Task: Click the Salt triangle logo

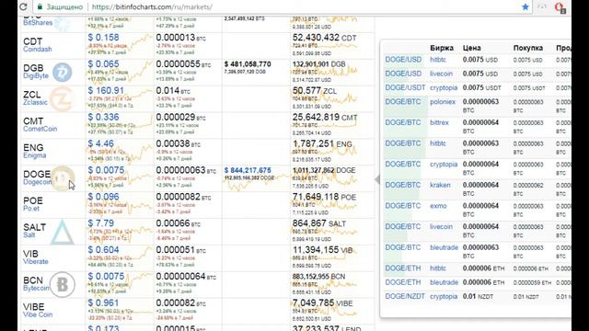Action: coord(62,233)
